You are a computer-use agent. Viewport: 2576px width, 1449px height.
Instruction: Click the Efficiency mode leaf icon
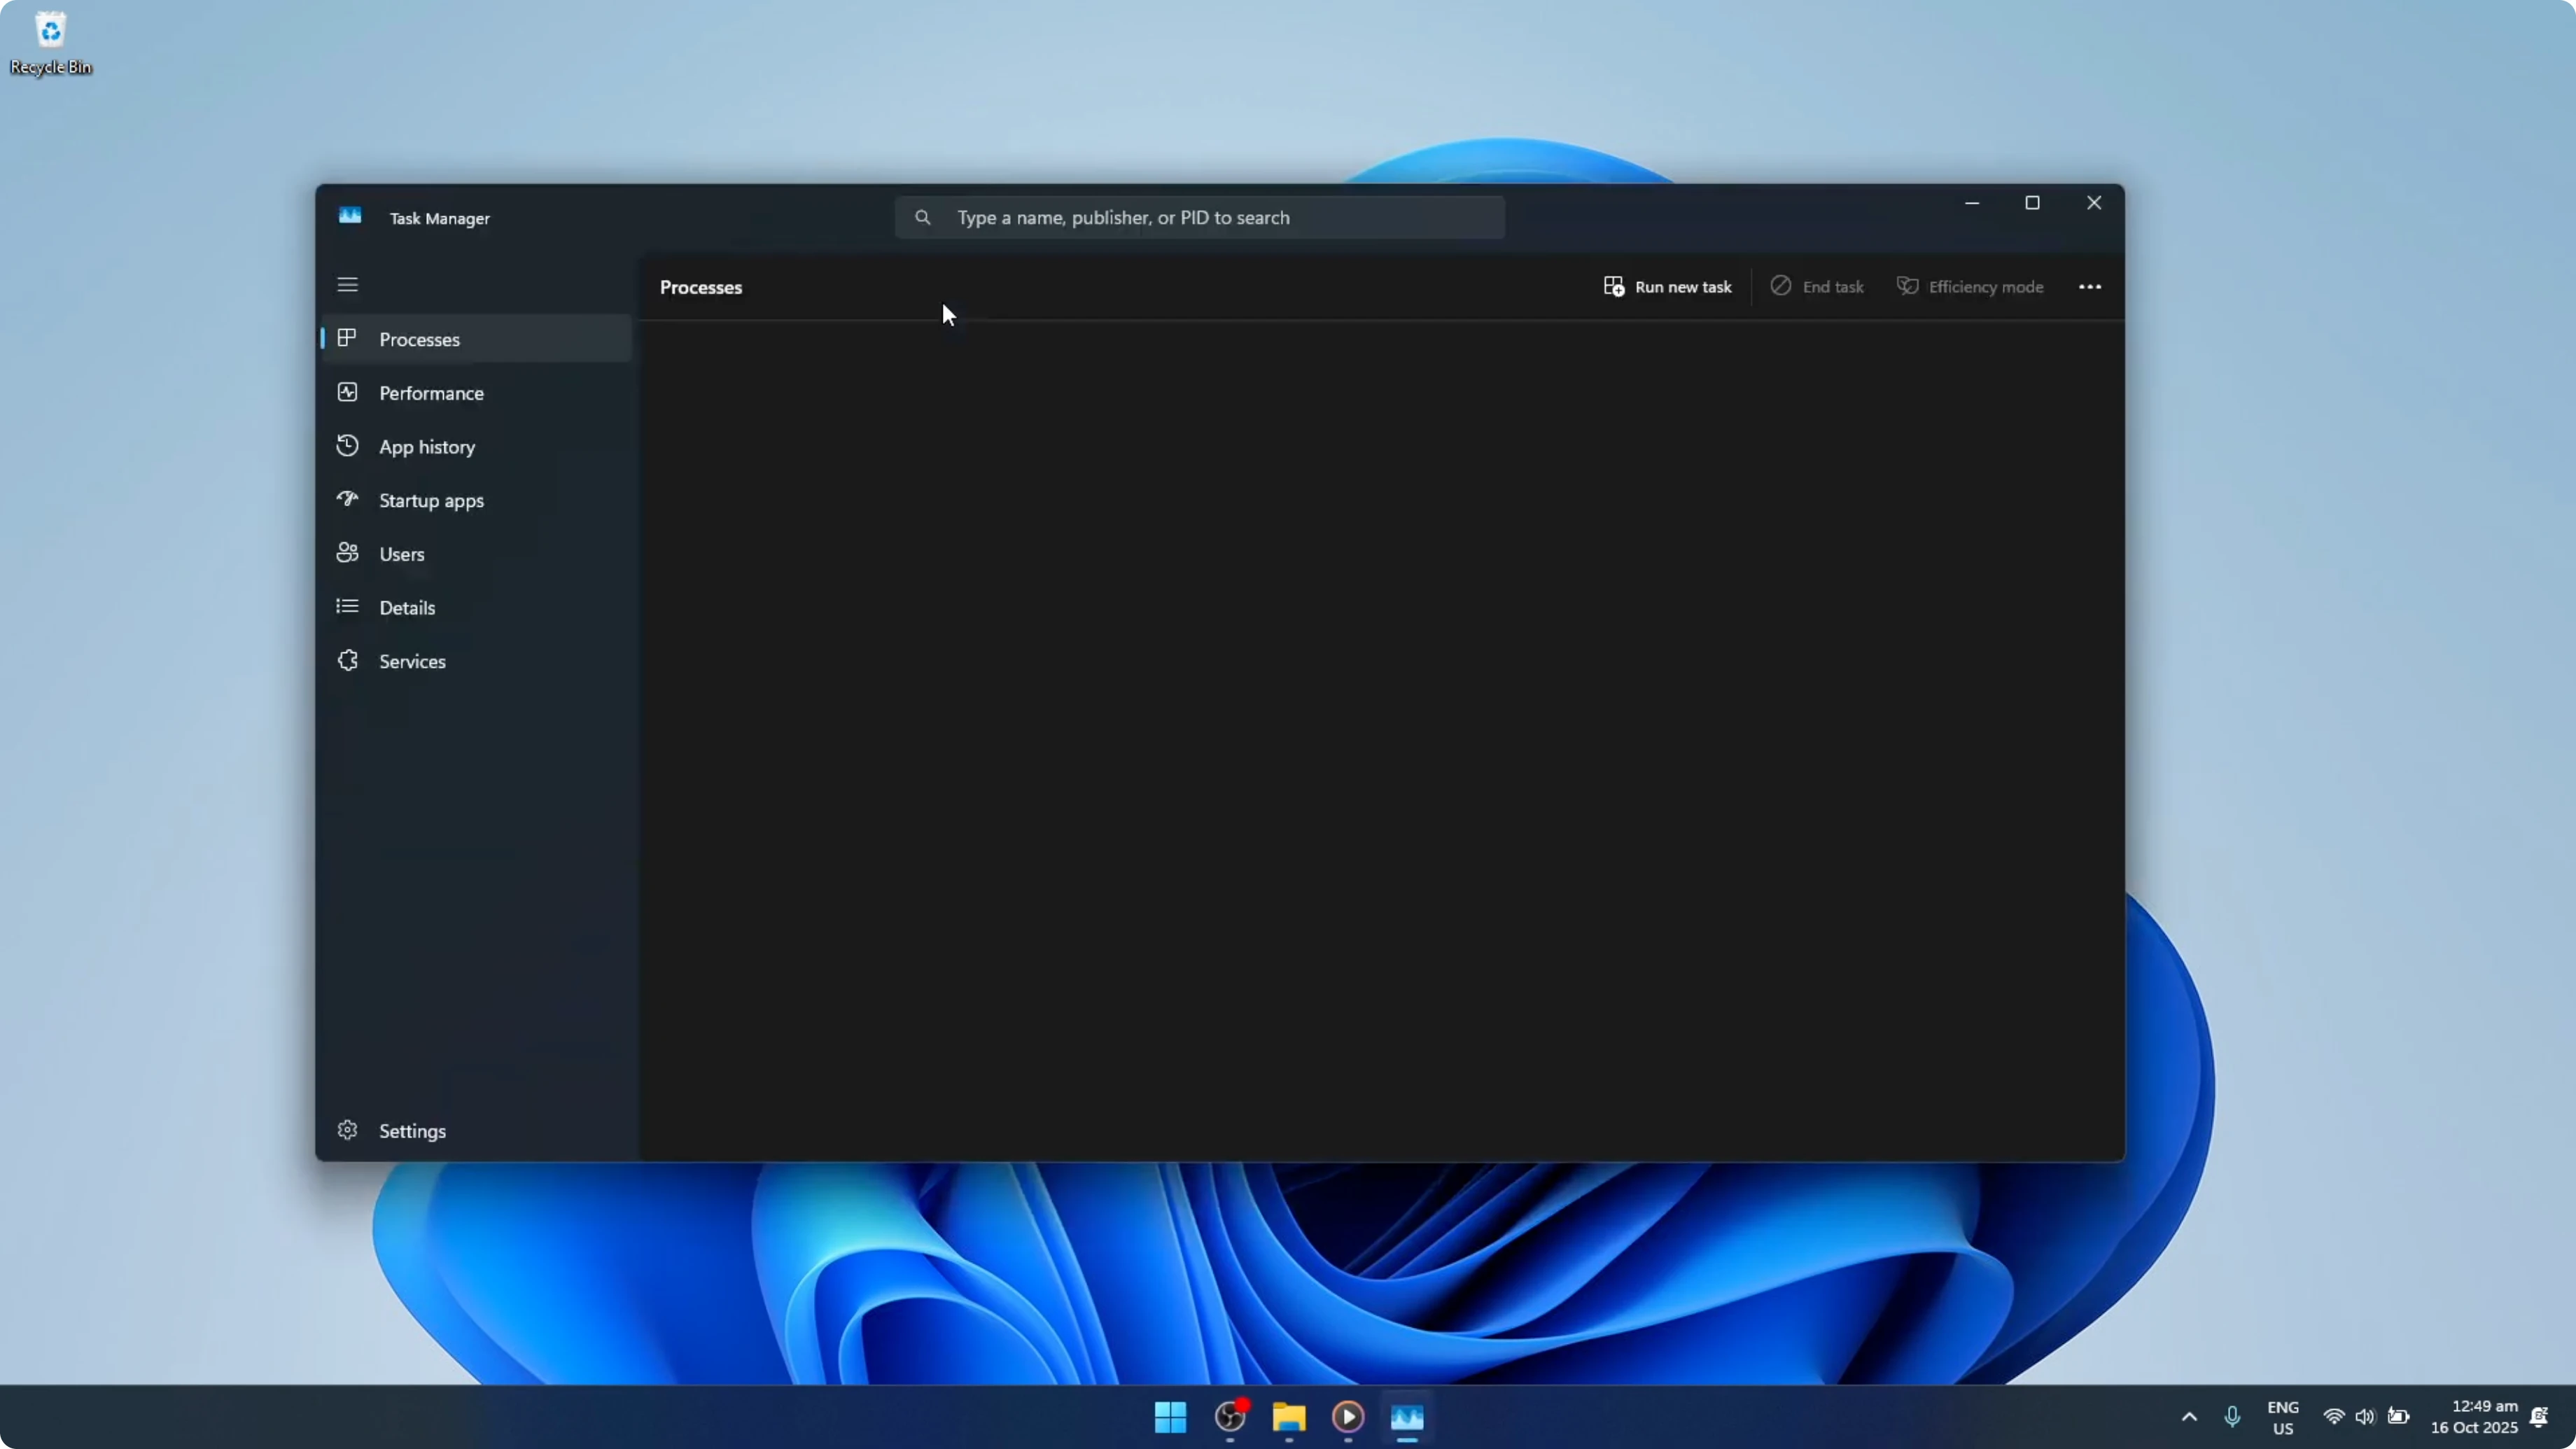click(1908, 286)
